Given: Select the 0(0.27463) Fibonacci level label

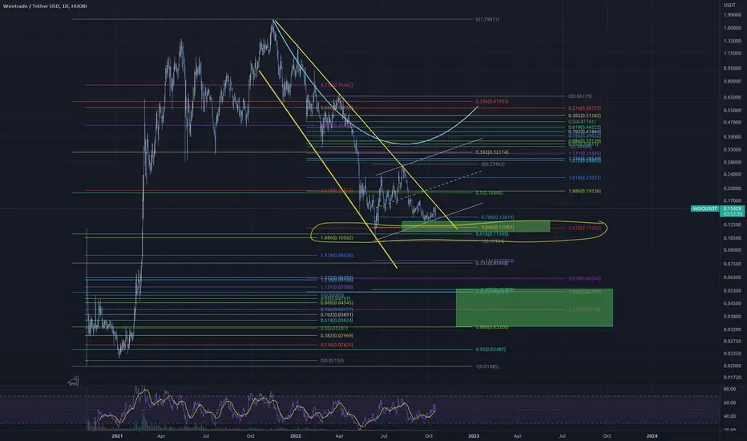Looking at the screenshot, I should 493,164.
